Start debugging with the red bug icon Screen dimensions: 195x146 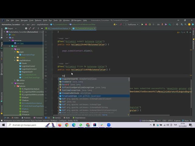(x=146, y=24)
